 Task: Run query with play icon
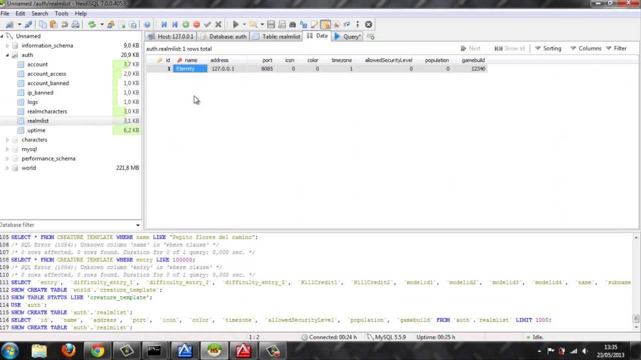tap(235, 24)
